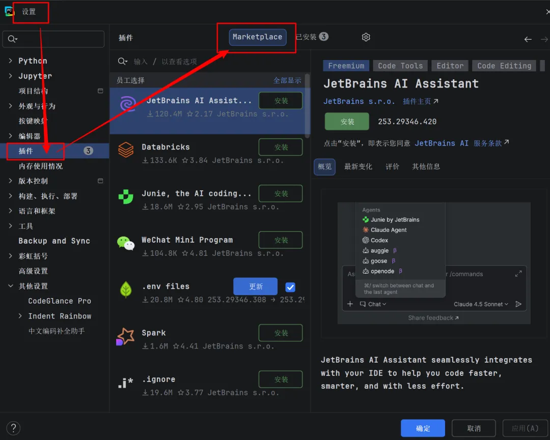Click the back navigation arrow

tap(528, 39)
